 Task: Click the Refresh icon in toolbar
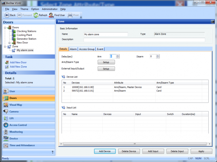click(x=36, y=15)
